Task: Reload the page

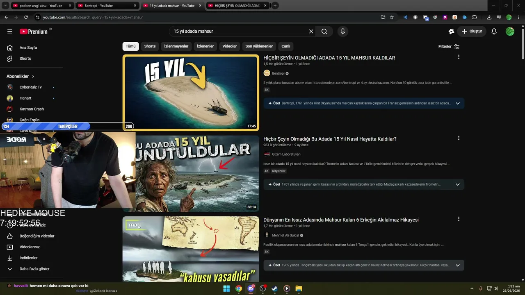Action: point(26,17)
